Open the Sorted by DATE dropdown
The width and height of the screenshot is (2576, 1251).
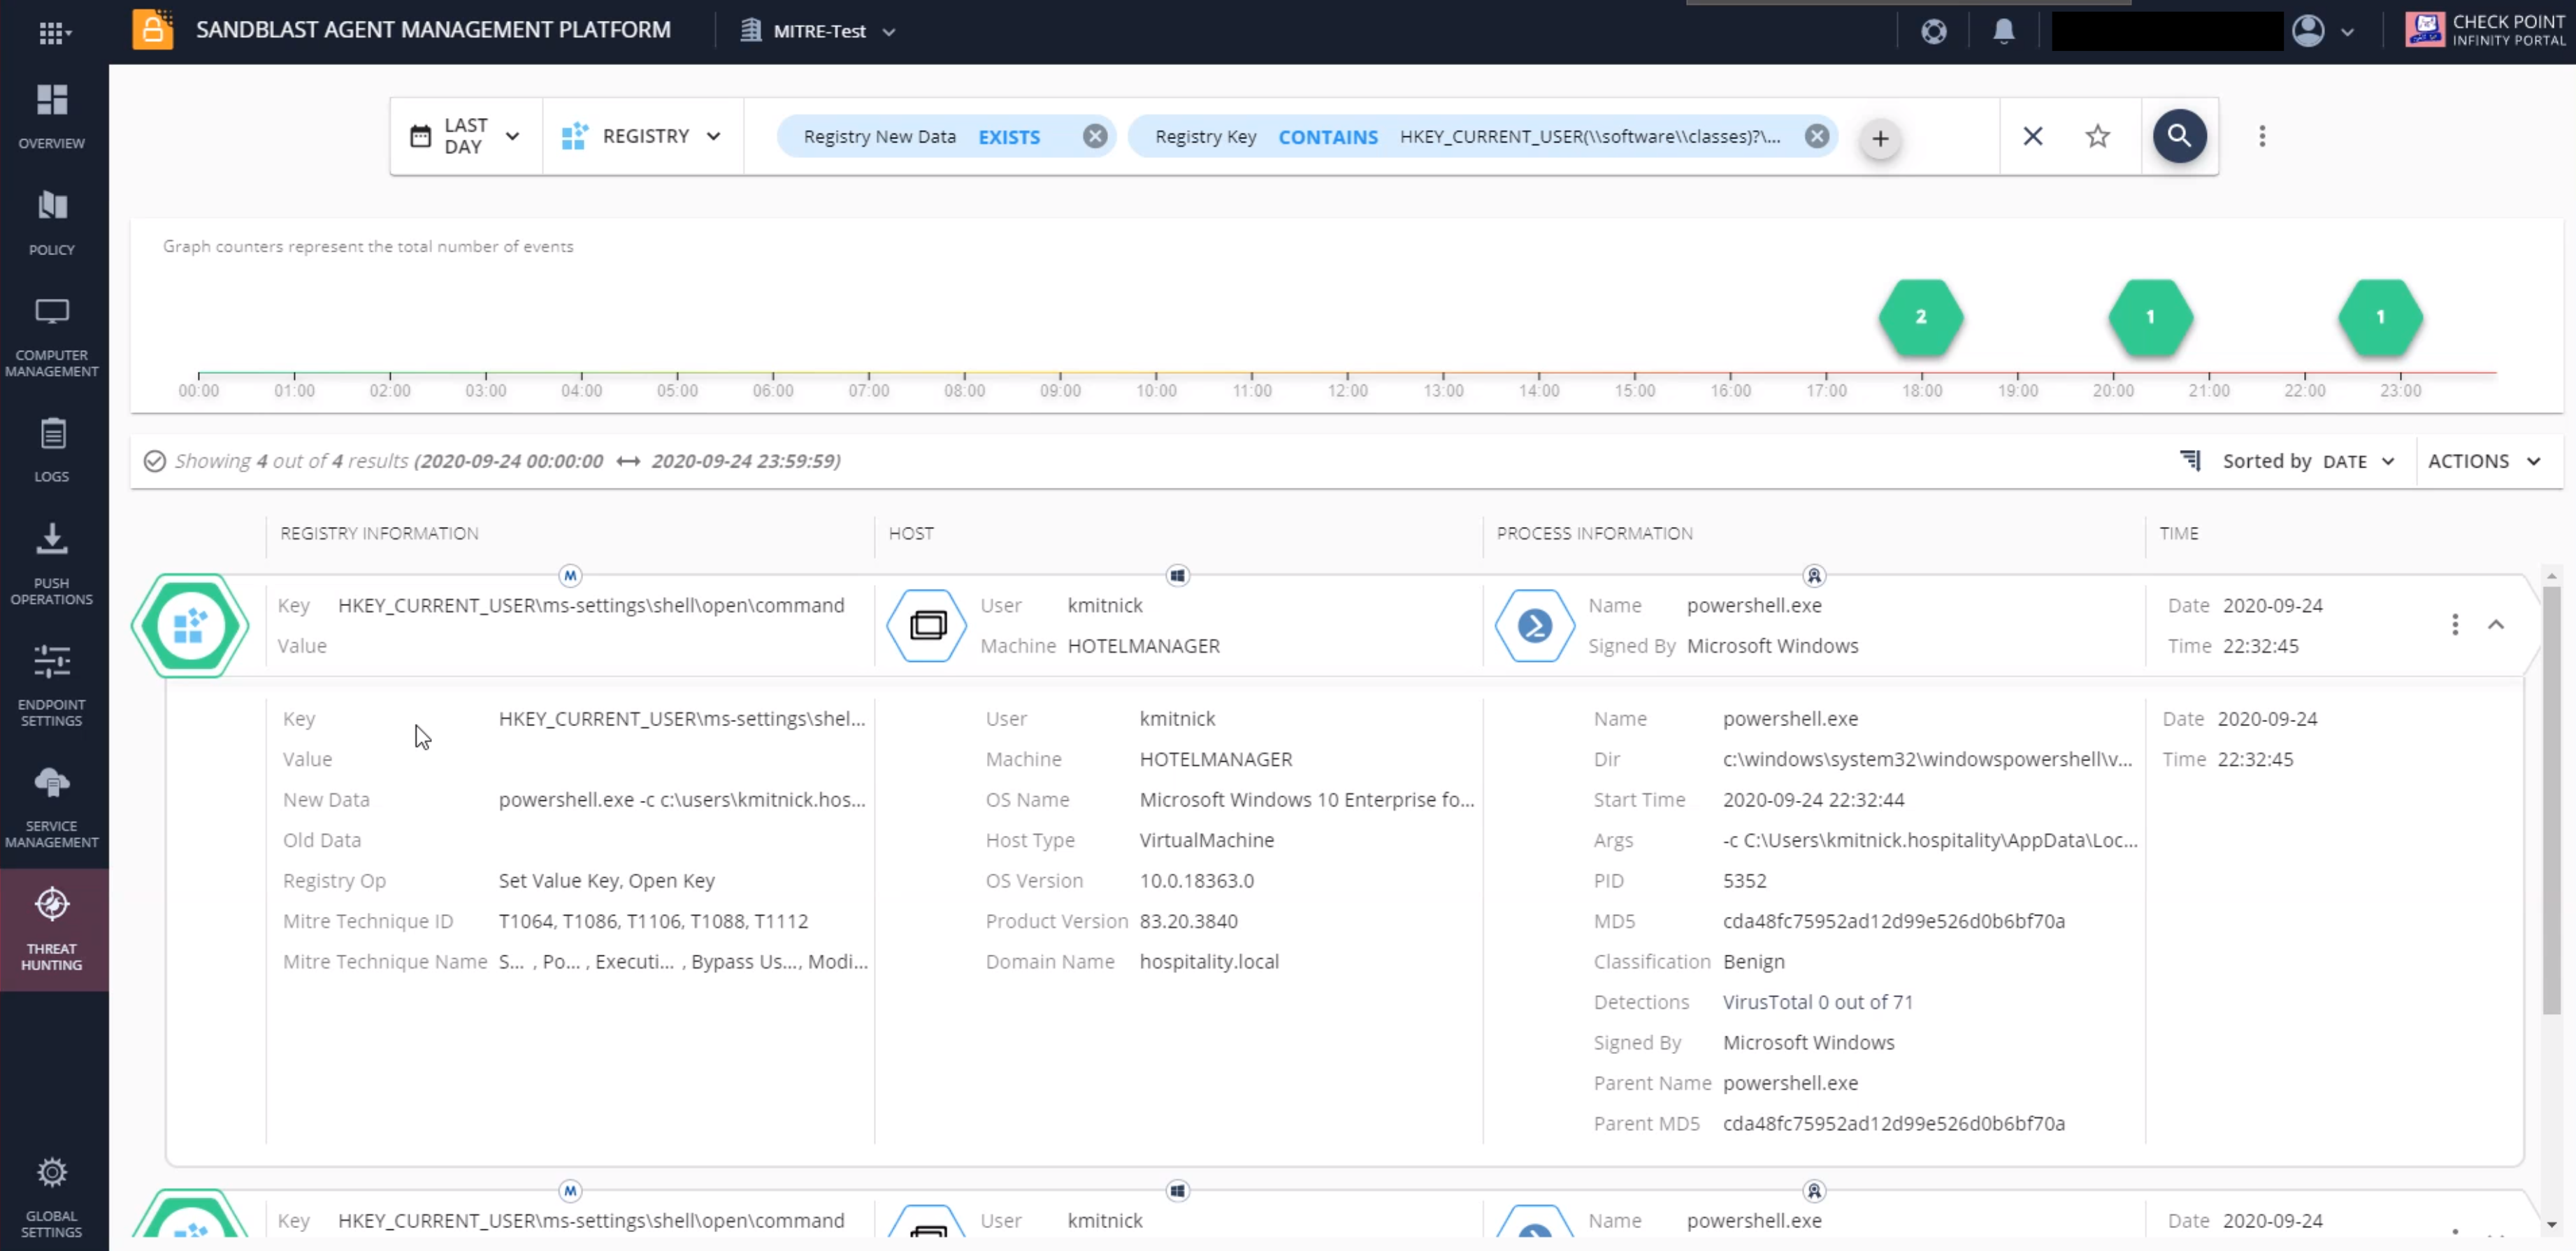[2308, 461]
